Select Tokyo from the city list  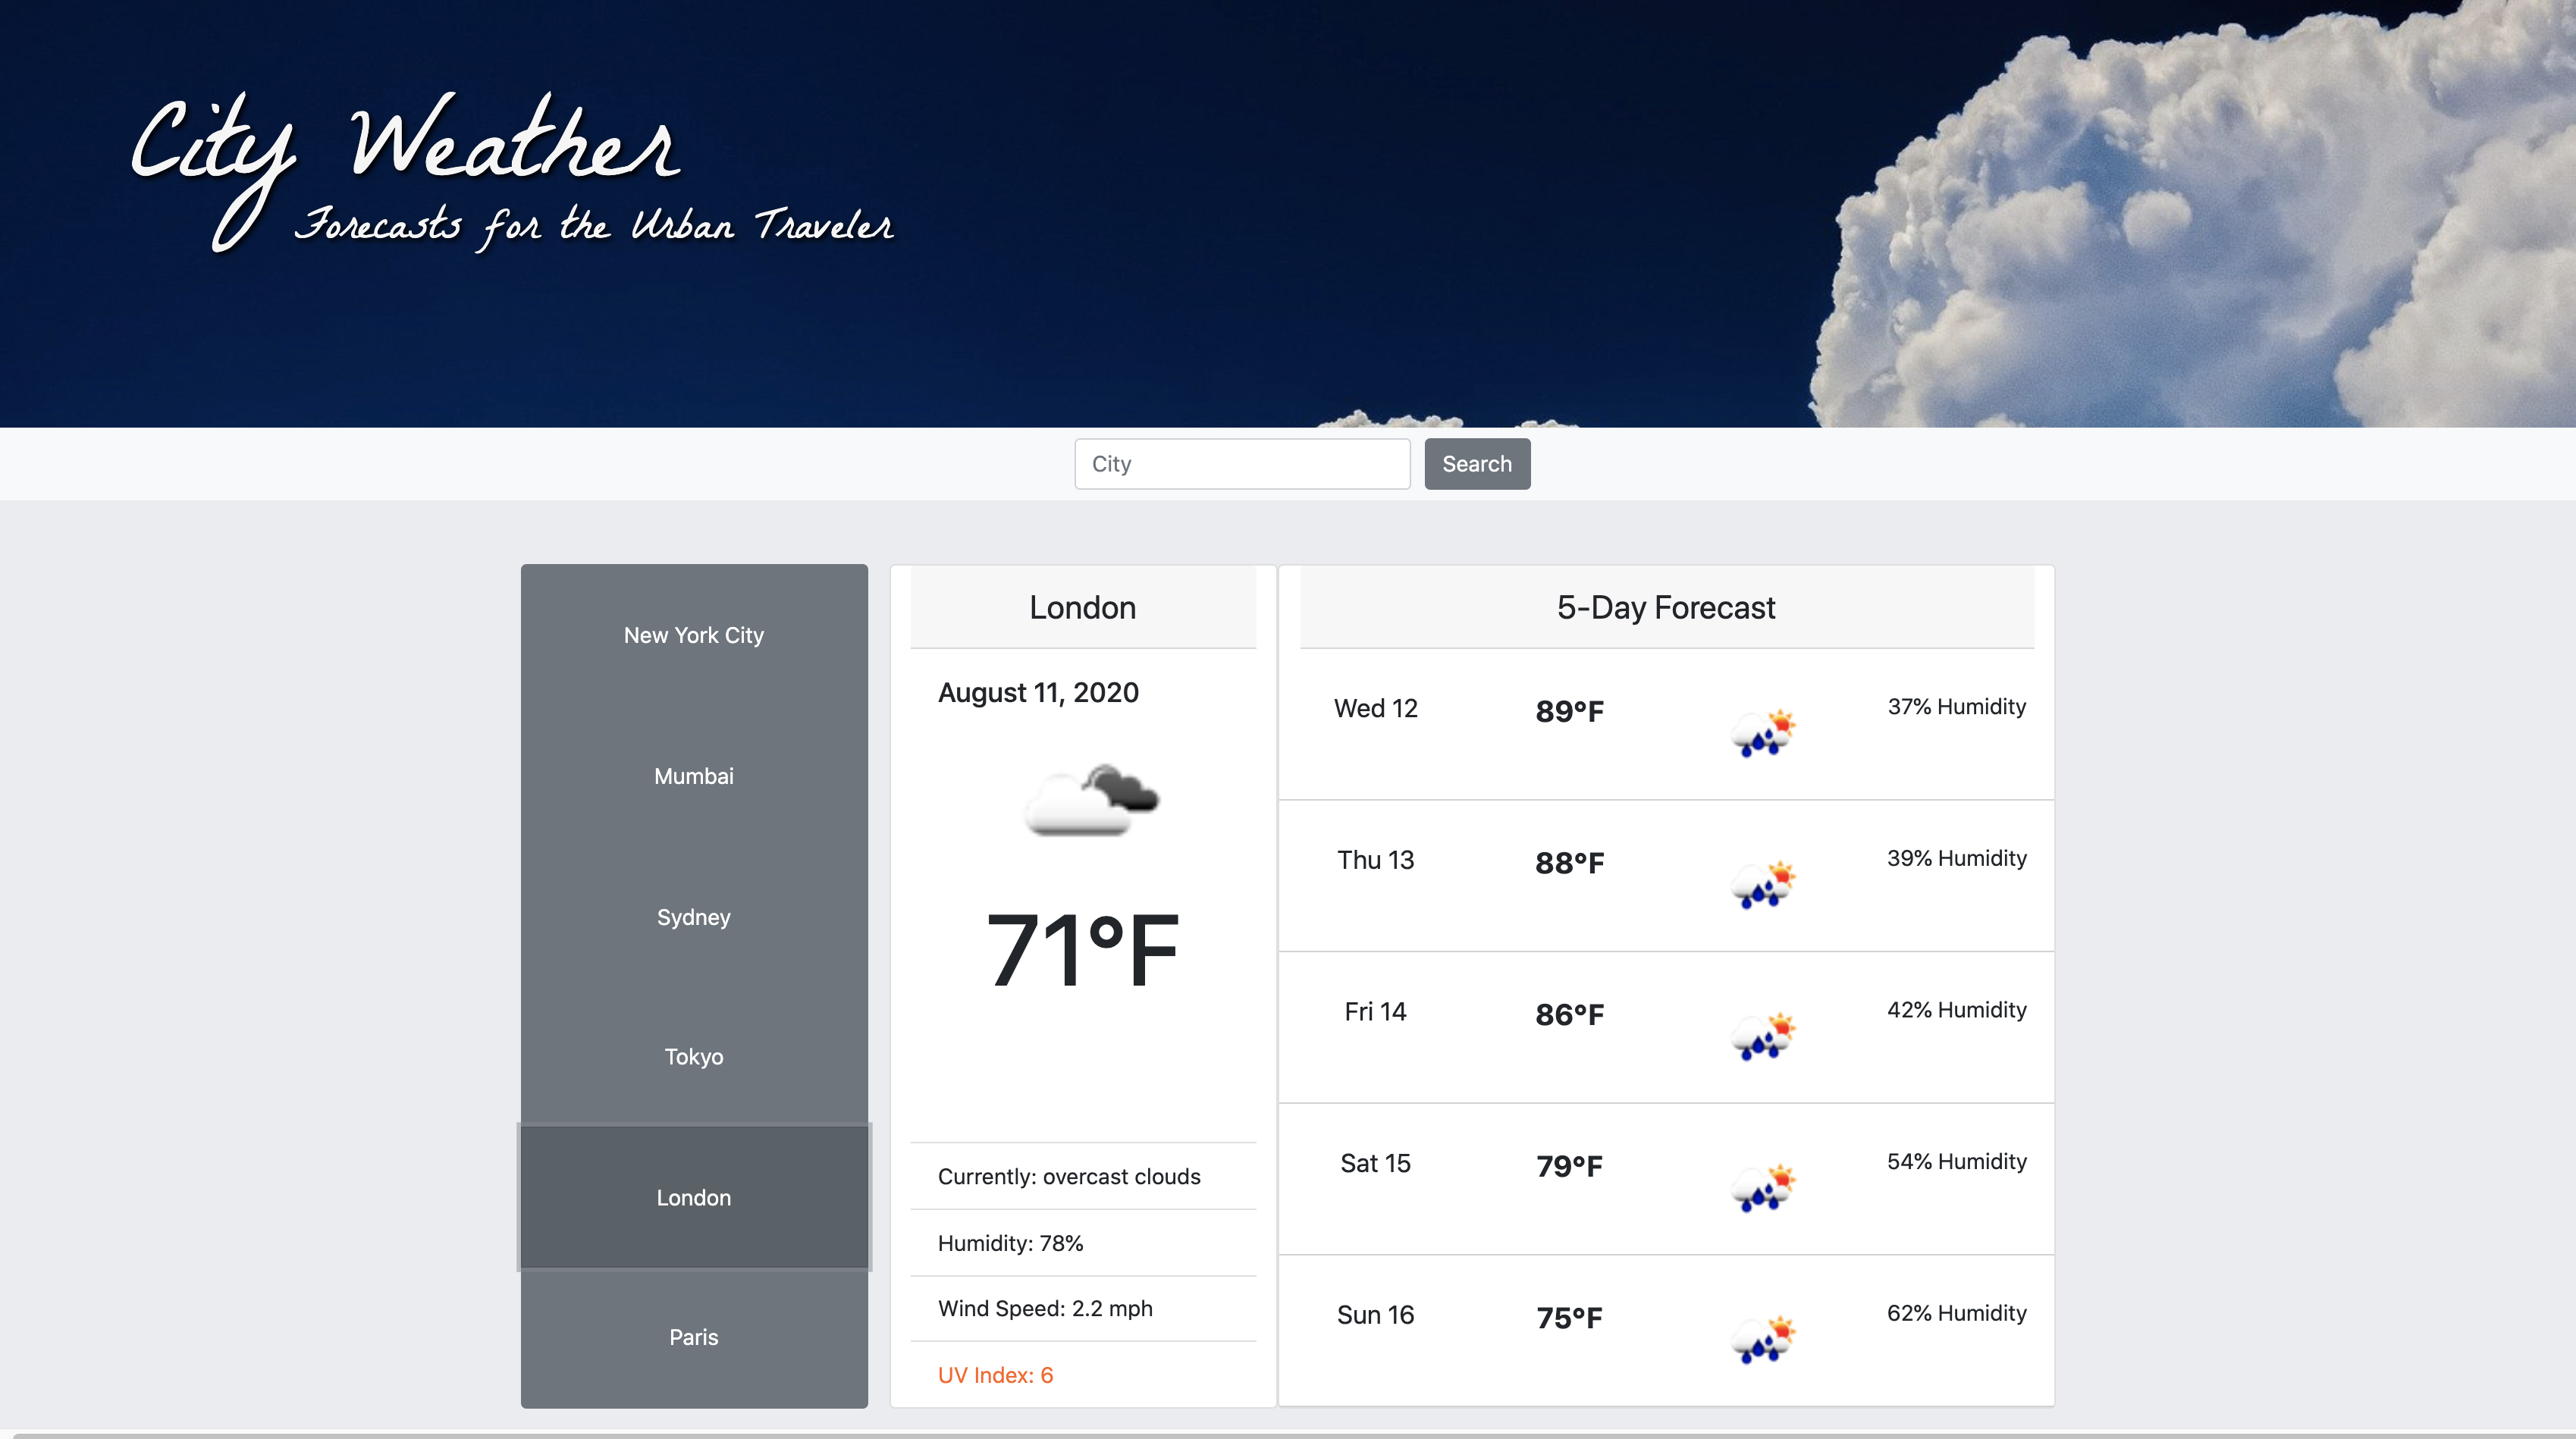(694, 1056)
